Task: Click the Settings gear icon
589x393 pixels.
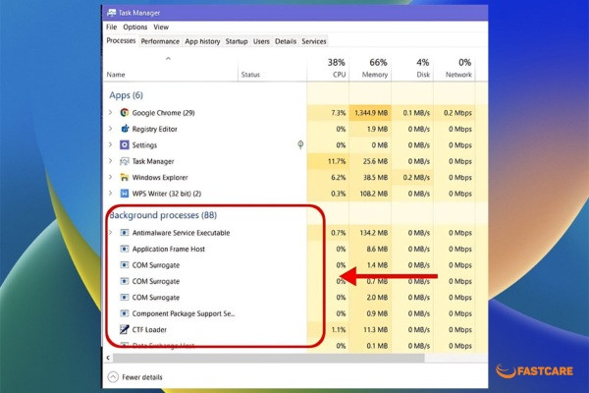Action: click(x=125, y=144)
